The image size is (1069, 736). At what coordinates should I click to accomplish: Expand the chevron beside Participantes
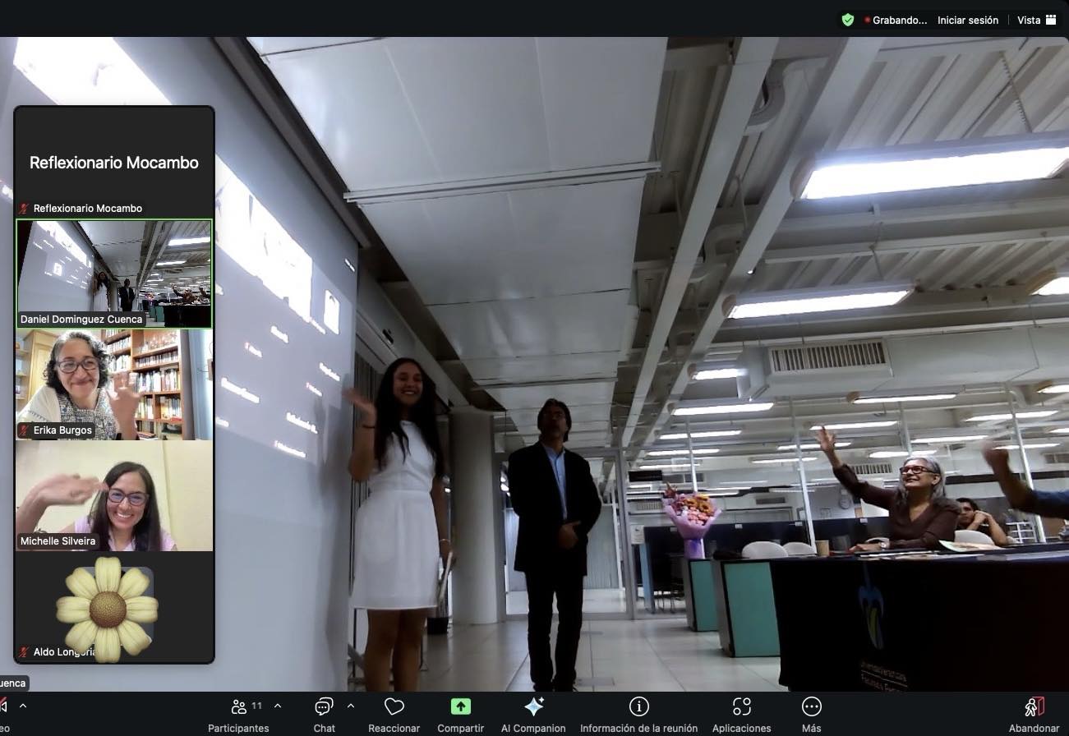pyautogui.click(x=278, y=706)
